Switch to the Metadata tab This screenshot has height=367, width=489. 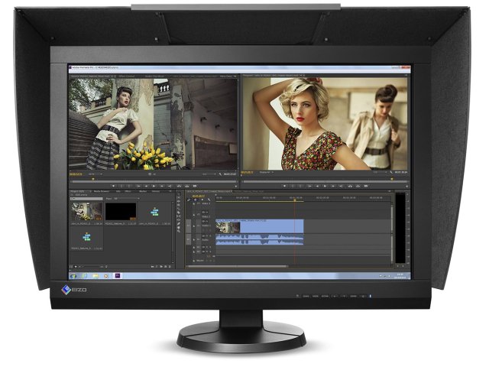click(226, 76)
